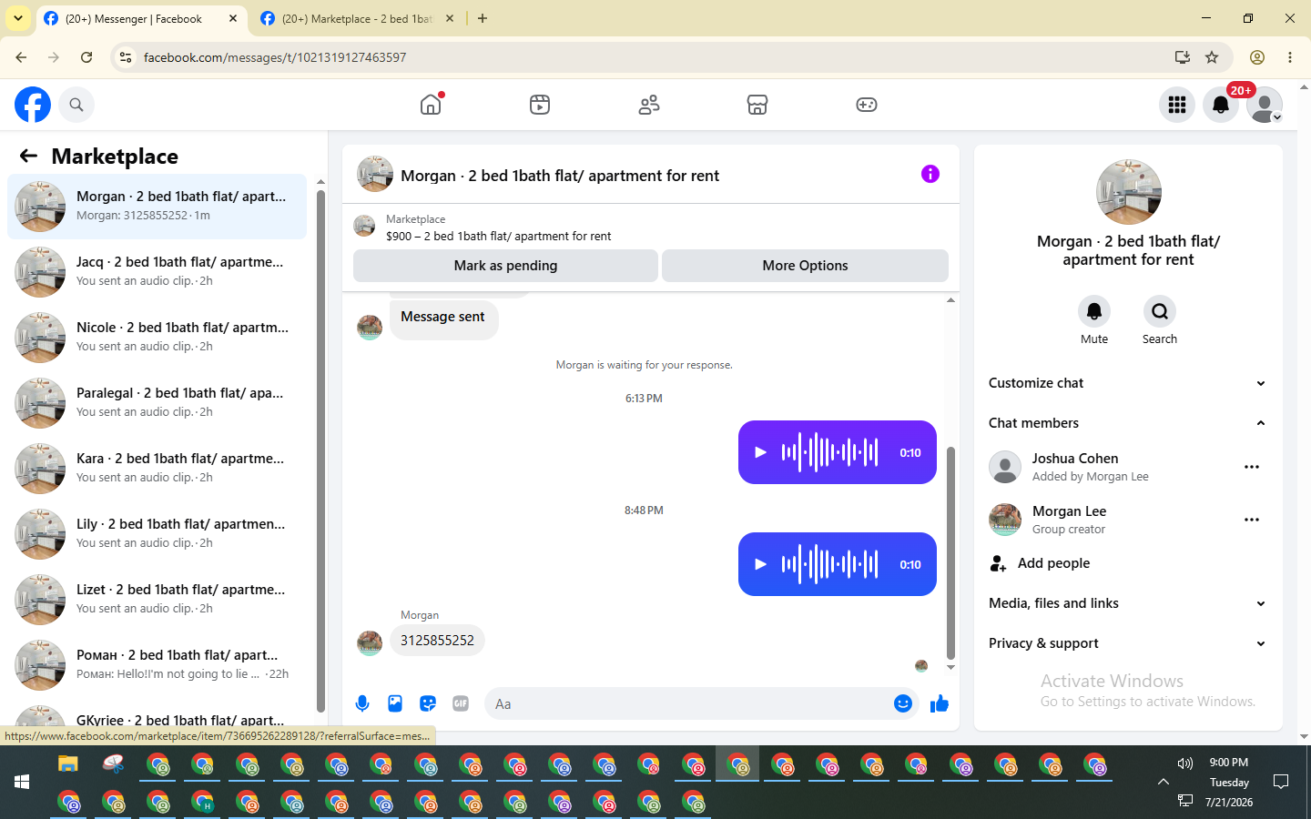The image size is (1311, 819).
Task: Click the conversation list scrollbar
Action: pos(320,450)
